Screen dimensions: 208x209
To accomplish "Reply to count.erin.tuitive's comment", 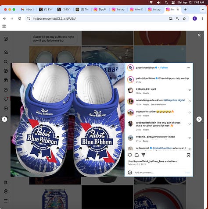I will click(146, 116).
